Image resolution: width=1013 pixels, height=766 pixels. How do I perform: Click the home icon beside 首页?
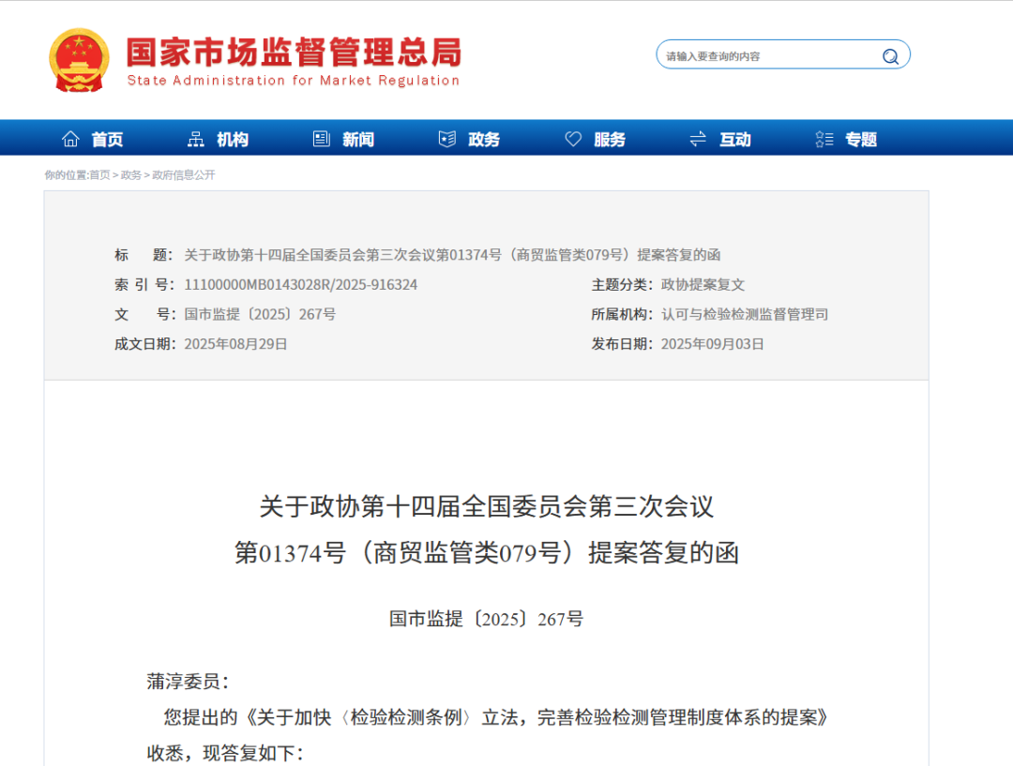coord(70,139)
